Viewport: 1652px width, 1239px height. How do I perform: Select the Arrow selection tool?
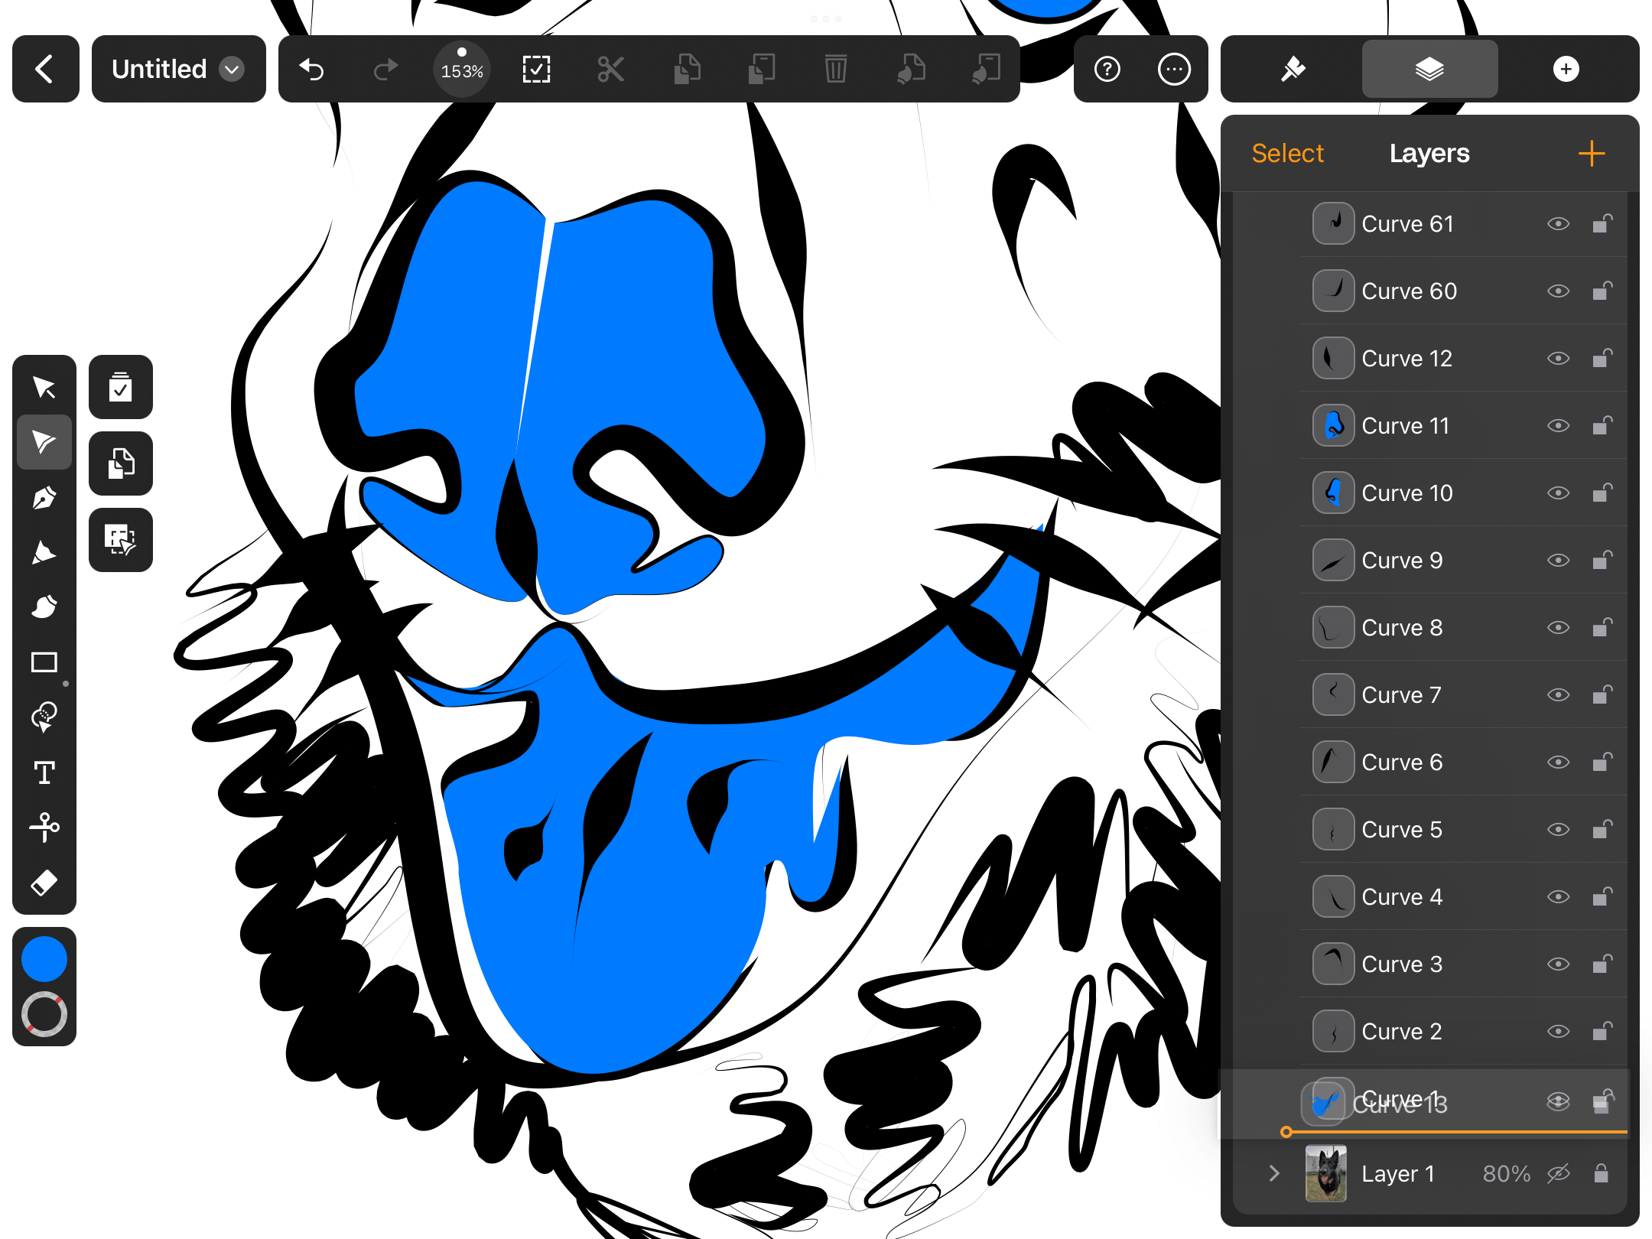pyautogui.click(x=43, y=388)
